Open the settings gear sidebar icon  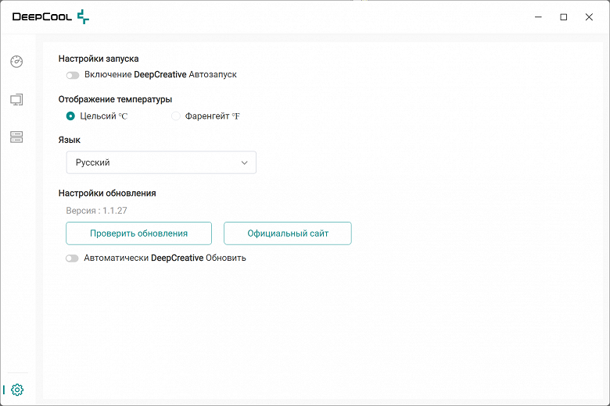(17, 390)
